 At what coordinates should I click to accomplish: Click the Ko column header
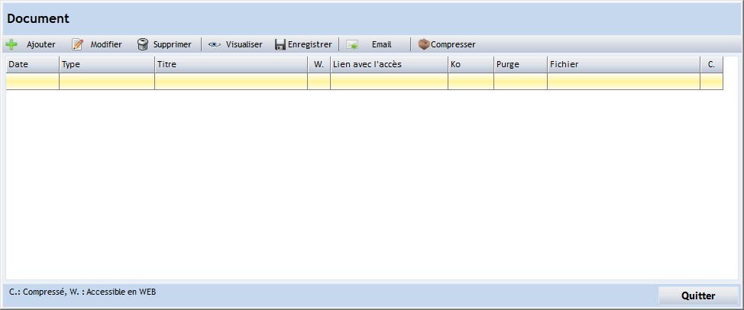point(471,64)
